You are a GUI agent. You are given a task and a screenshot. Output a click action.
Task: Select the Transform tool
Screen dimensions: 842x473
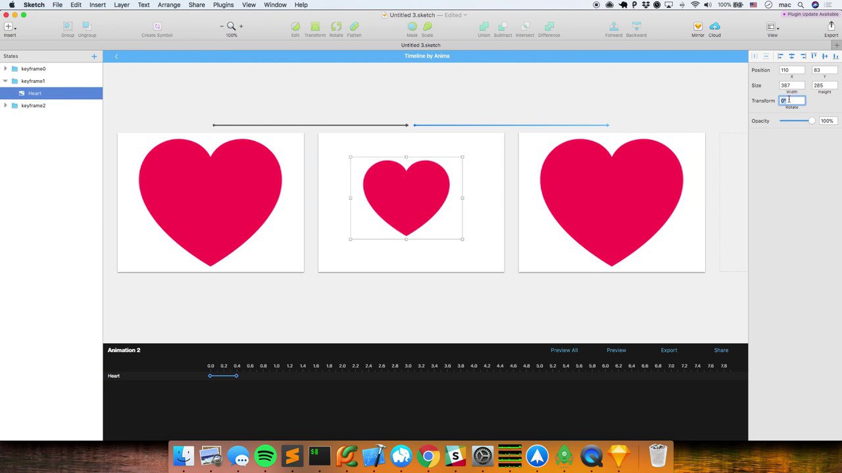(315, 26)
